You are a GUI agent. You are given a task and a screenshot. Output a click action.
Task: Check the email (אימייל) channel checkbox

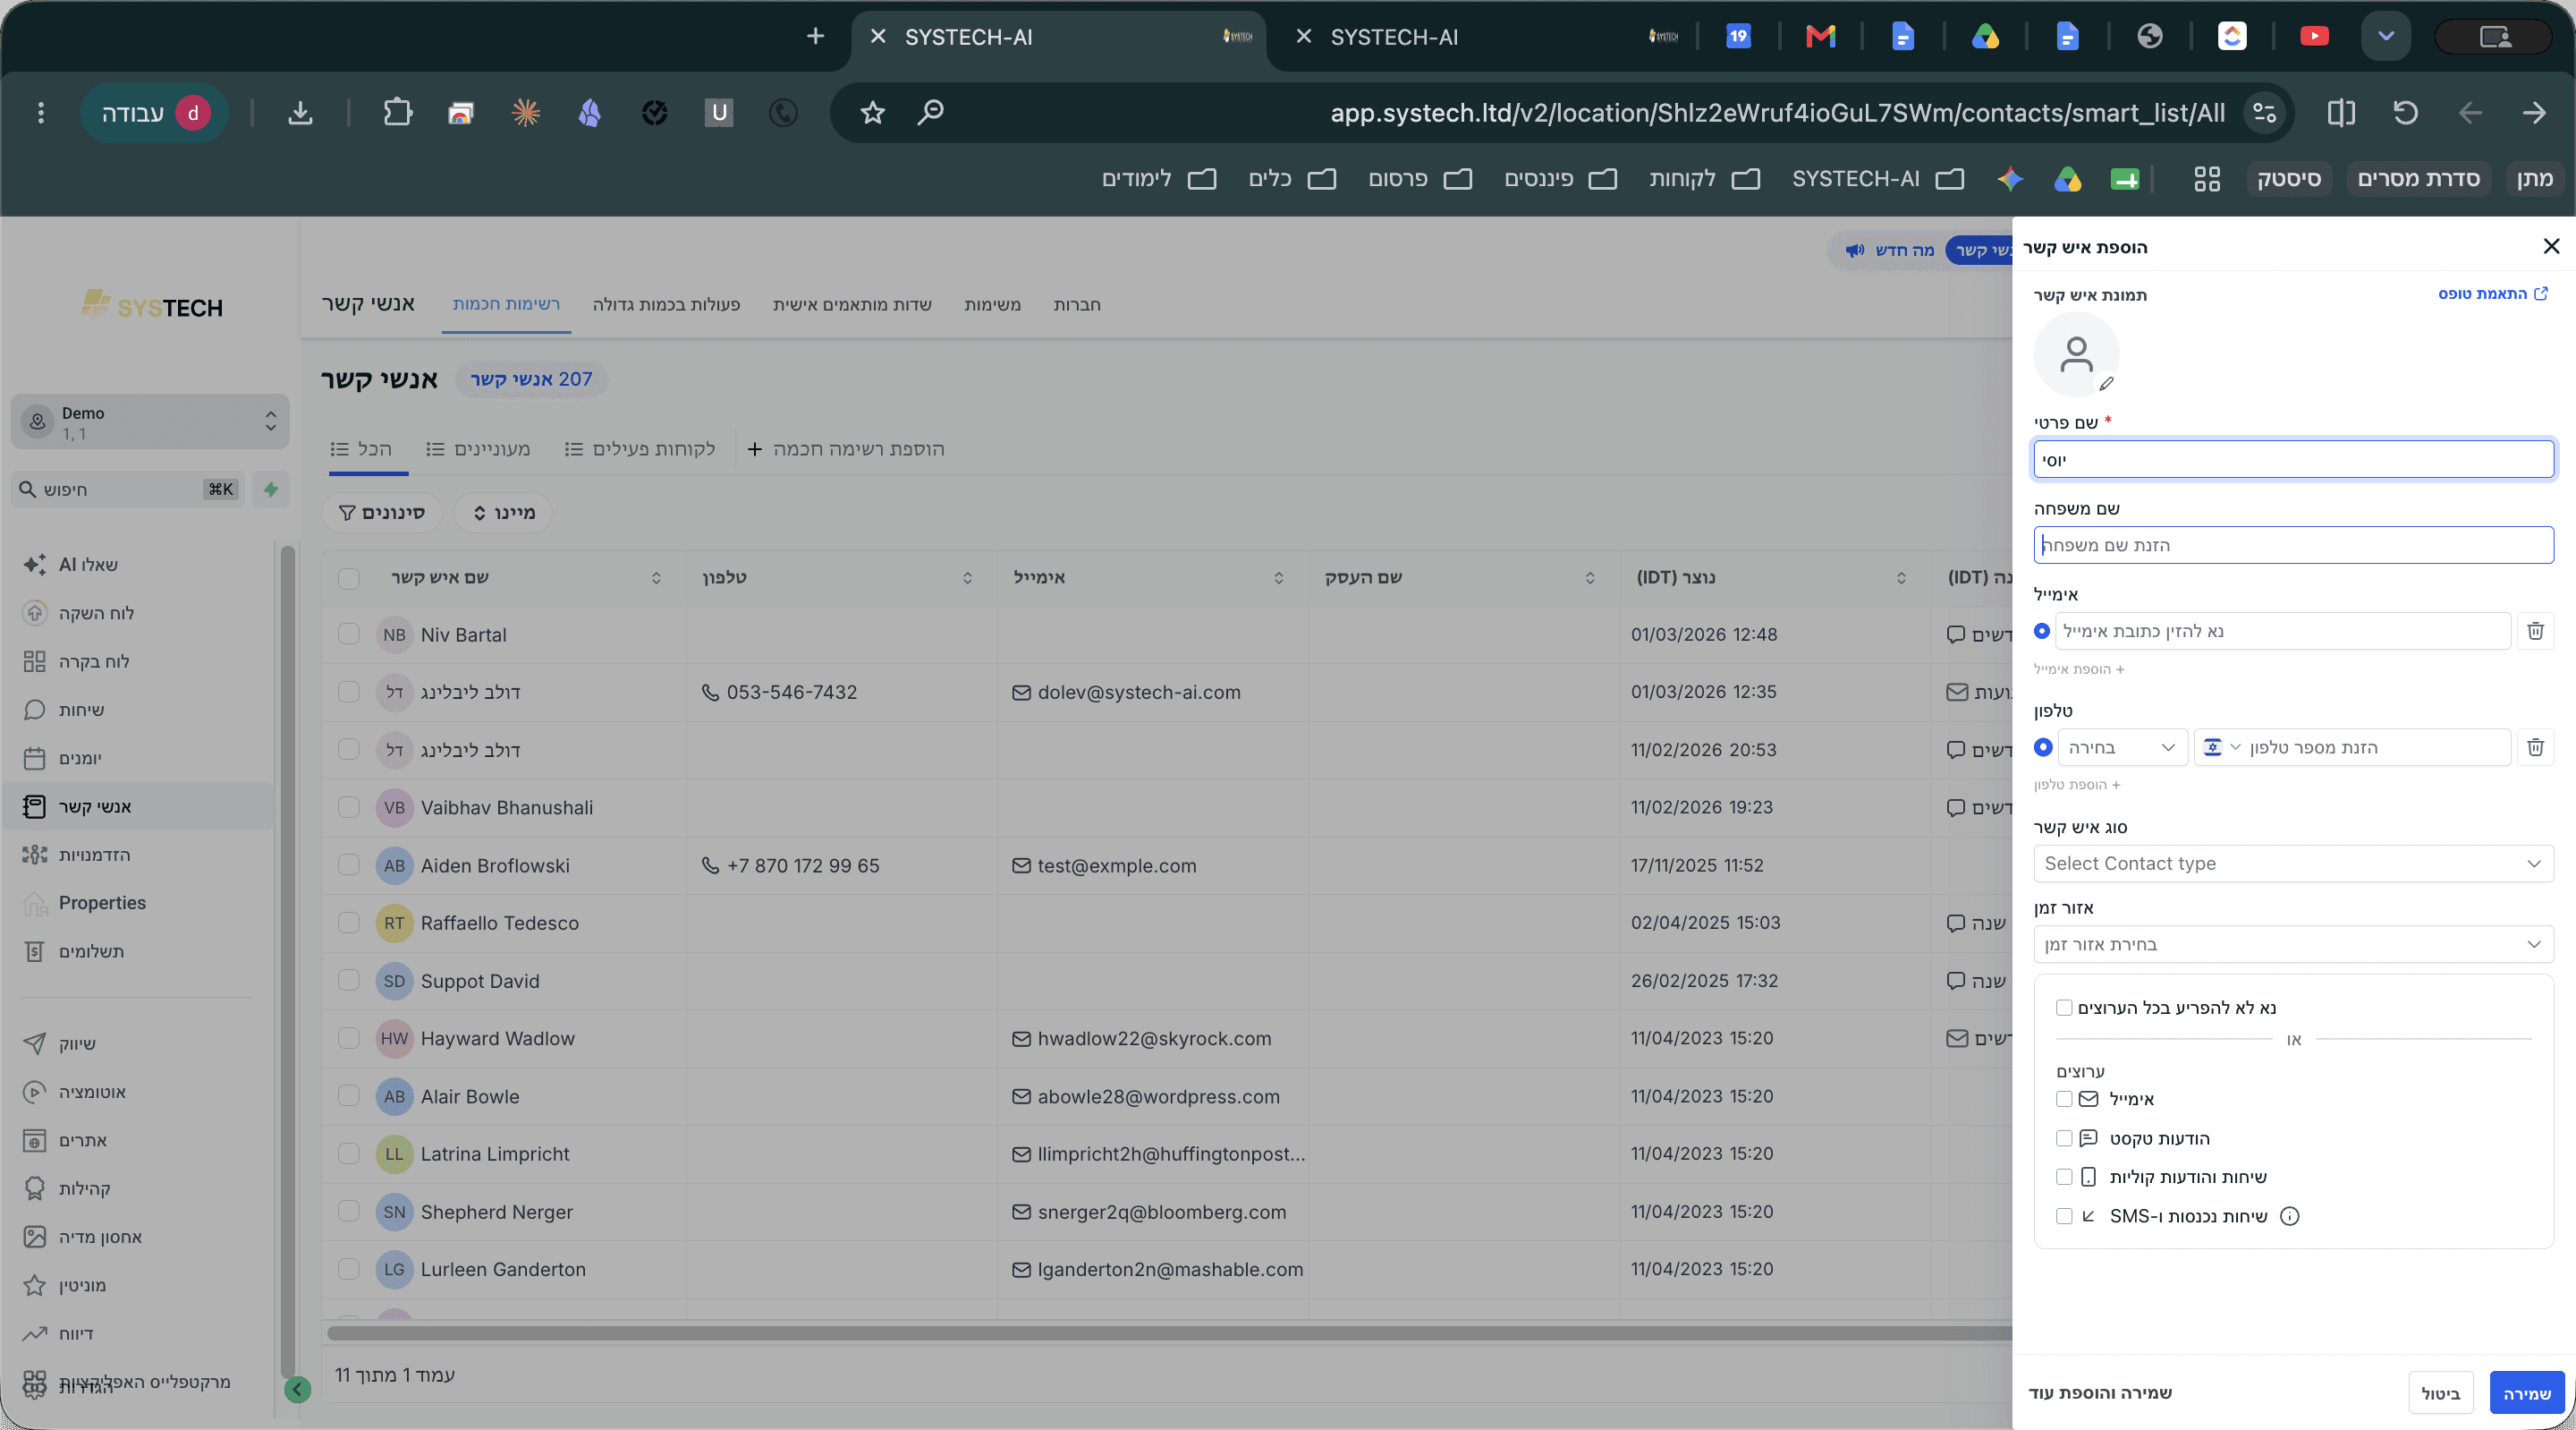click(x=2064, y=1099)
